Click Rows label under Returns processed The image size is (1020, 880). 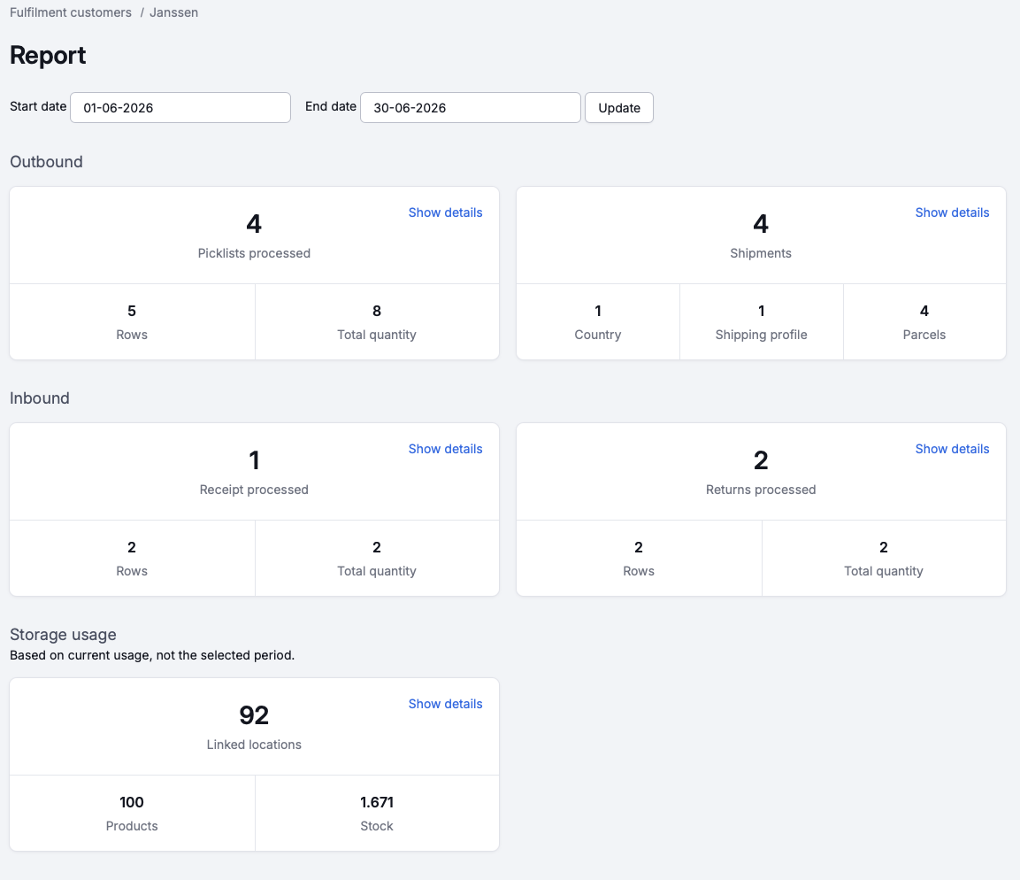coord(639,571)
